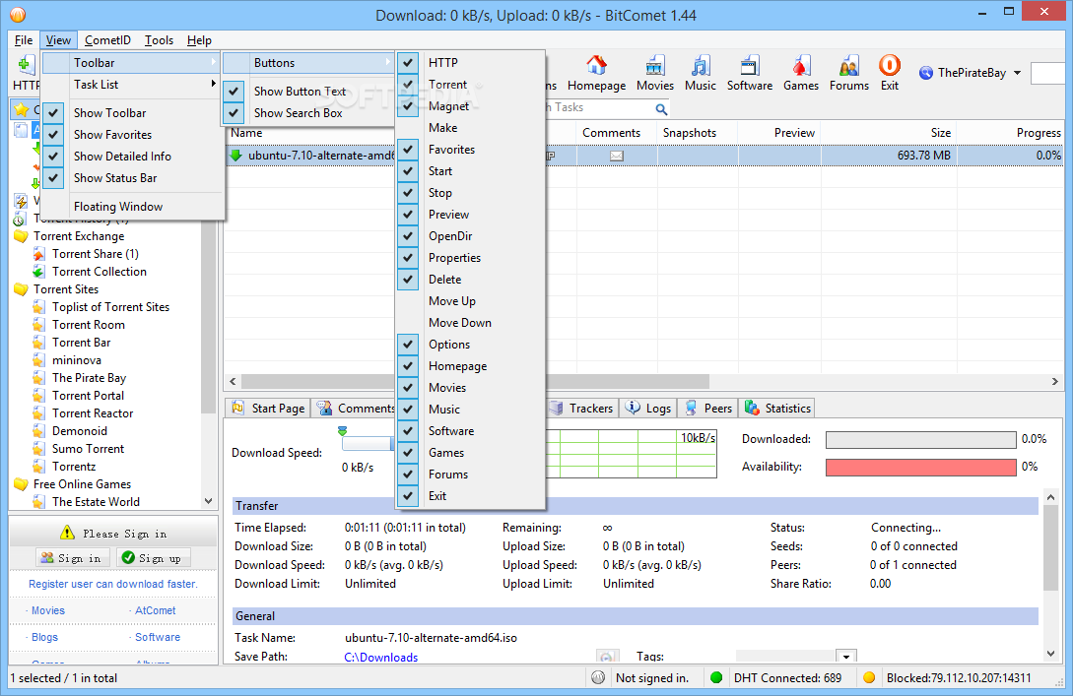This screenshot has height=696, width=1073.
Task: Open the Tags dropdown
Action: tap(845, 657)
